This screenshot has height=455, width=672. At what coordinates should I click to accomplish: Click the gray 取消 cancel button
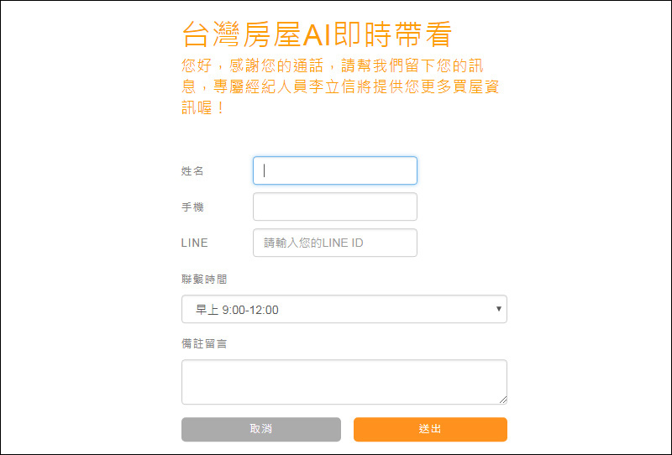point(261,429)
